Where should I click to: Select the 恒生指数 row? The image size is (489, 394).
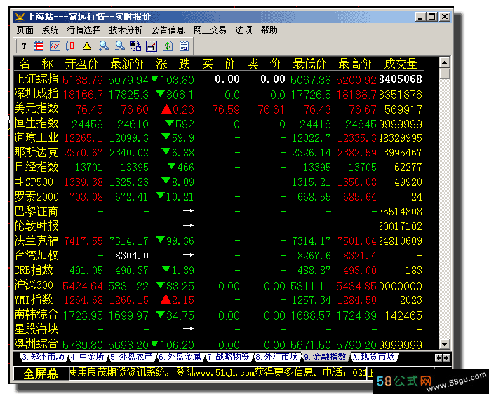point(219,123)
